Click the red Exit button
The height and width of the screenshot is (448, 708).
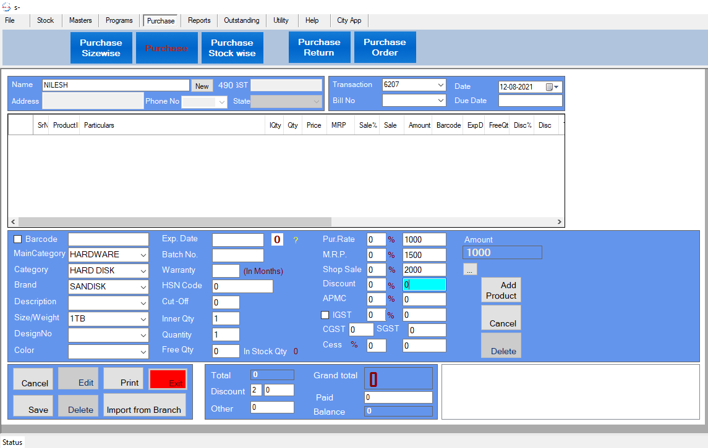(x=168, y=379)
